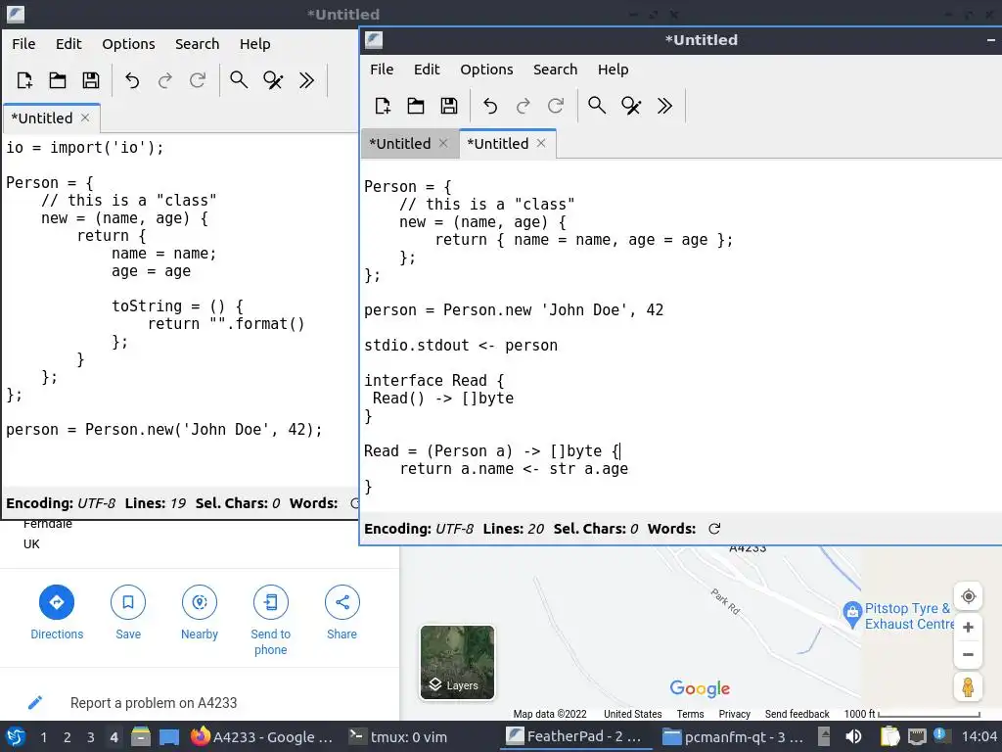This screenshot has height=752, width=1002.
Task: Click Undo icon in back FeatherPad window
Action: (132, 80)
